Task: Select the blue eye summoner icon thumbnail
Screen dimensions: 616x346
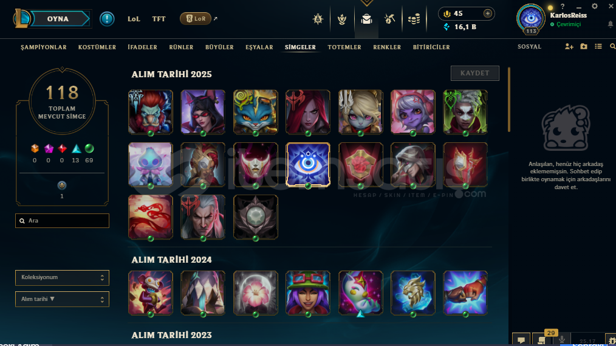Action: click(x=308, y=164)
